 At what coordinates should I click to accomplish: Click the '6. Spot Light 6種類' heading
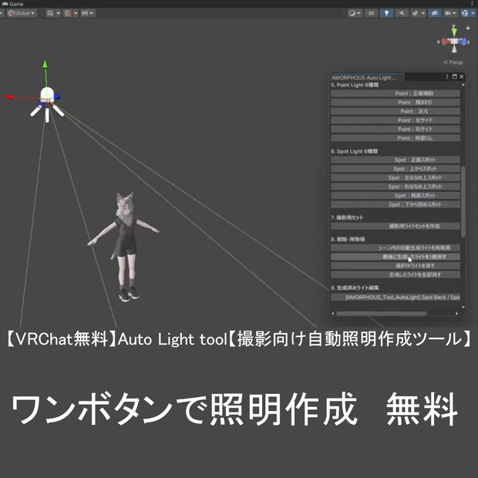[x=354, y=151]
